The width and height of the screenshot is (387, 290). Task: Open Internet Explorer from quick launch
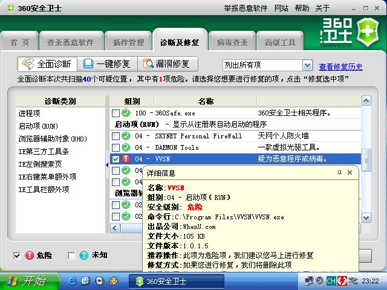[72, 281]
